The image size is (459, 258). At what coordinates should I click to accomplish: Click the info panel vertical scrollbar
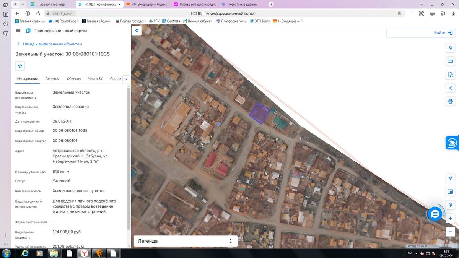pyautogui.click(x=129, y=159)
